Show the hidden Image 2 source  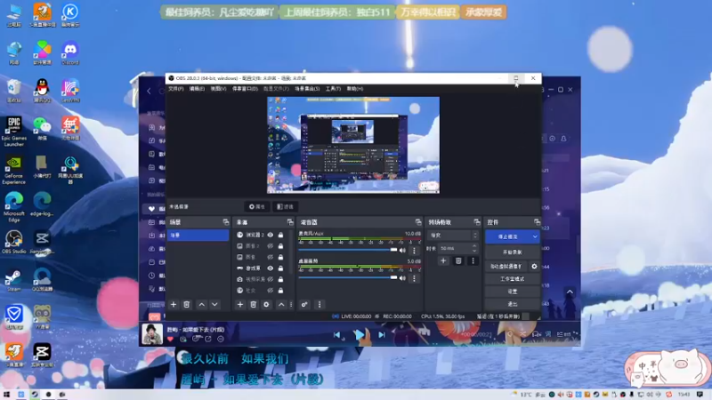coord(271,246)
